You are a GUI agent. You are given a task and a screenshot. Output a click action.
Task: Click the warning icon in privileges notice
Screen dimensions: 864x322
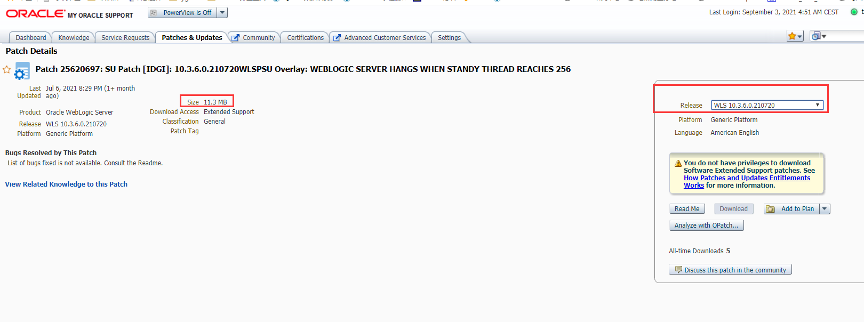coord(678,163)
